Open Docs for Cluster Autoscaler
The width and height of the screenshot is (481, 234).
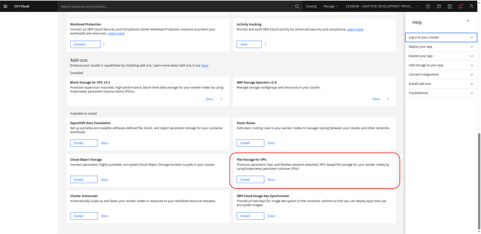tap(105, 216)
